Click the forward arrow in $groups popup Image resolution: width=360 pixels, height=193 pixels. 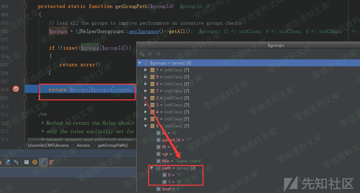click(158, 54)
